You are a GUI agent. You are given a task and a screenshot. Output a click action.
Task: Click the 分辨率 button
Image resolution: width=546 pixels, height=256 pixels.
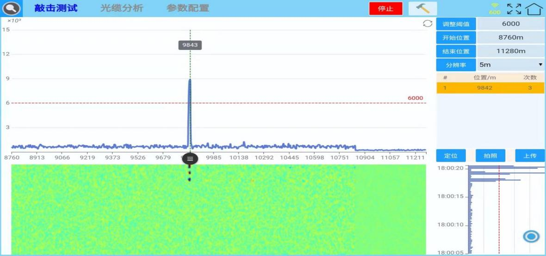(456, 65)
